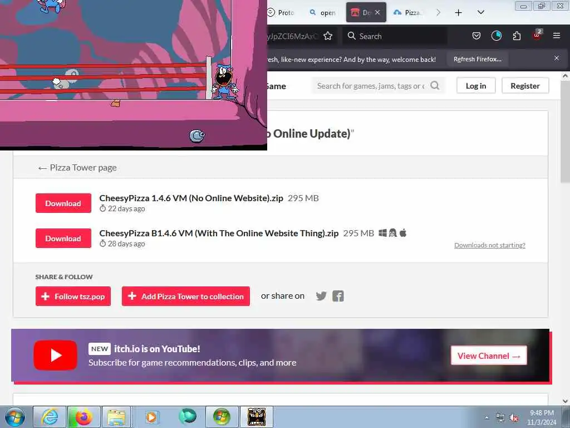The width and height of the screenshot is (570, 428).
Task: Share on Twitter via bird icon
Action: [x=321, y=296]
